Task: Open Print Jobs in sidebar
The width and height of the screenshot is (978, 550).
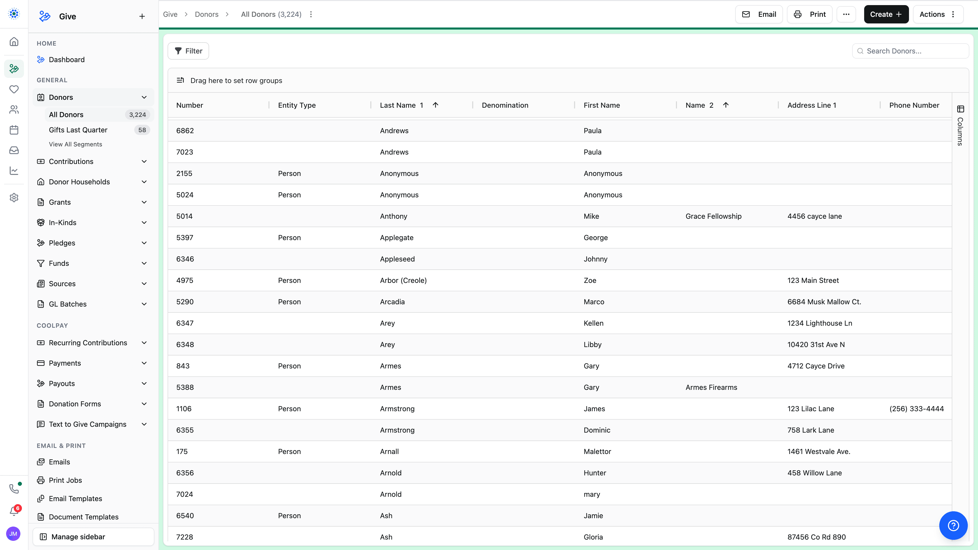Action: 65,480
